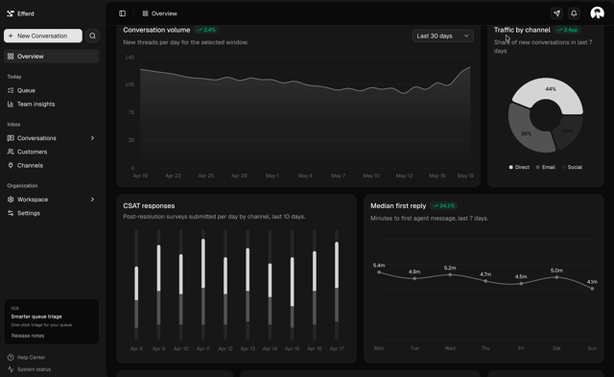Click the Overview grid icon in sidebar
The image size is (614, 377).
tap(11, 57)
